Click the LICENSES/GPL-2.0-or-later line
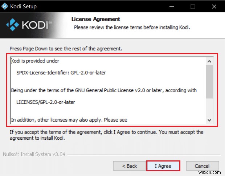This screenshot has height=176, width=225. [x=46, y=102]
